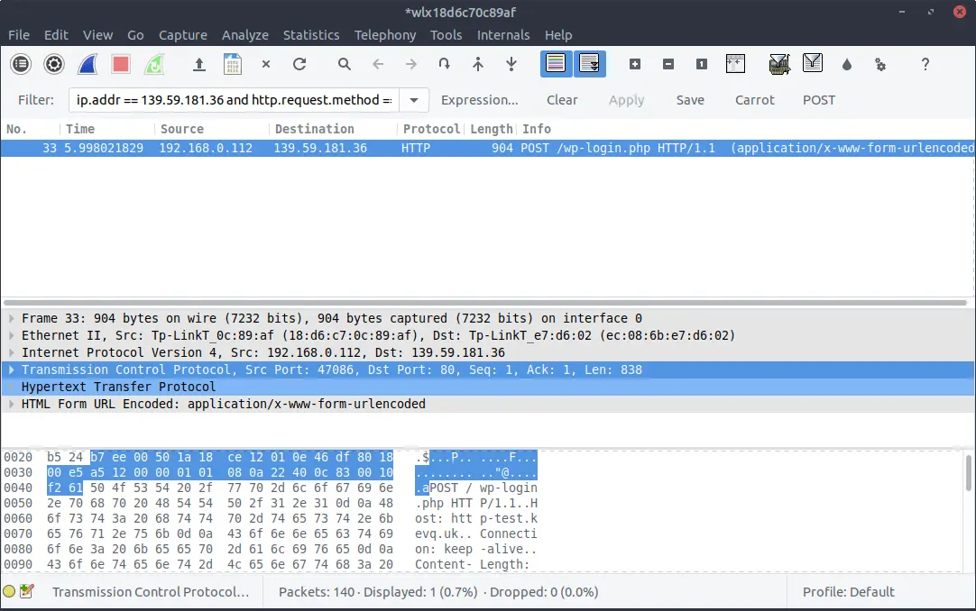The height and width of the screenshot is (611, 976).
Task: Toggle packet list colorize button
Action: 556,64
